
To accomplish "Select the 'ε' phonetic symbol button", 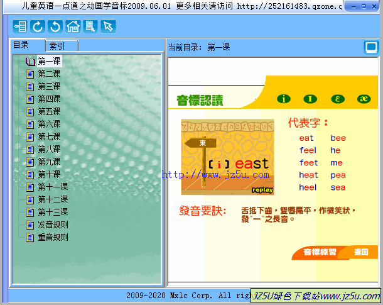I will click(x=337, y=99).
